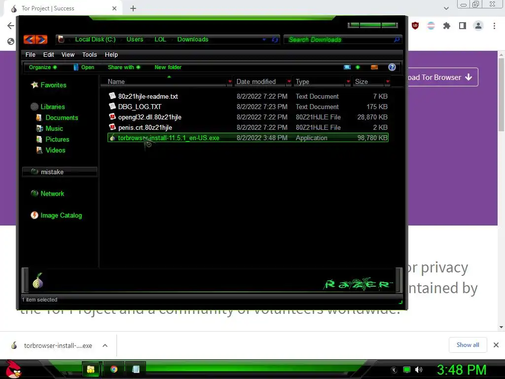Open Chrome profile avatar icon
Viewport: 505px width, 379px height.
click(478, 26)
